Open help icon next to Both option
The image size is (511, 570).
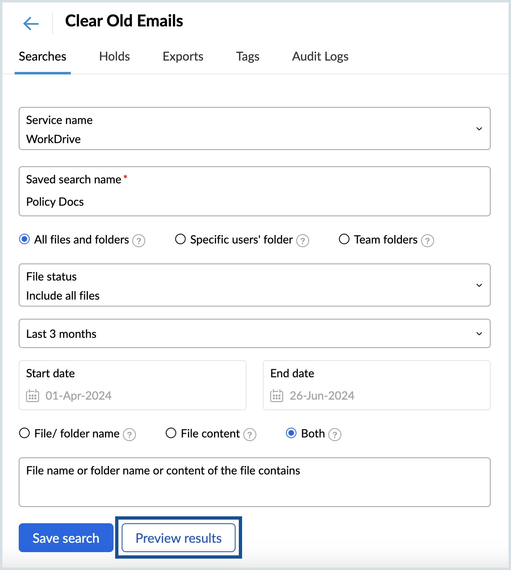coord(335,435)
